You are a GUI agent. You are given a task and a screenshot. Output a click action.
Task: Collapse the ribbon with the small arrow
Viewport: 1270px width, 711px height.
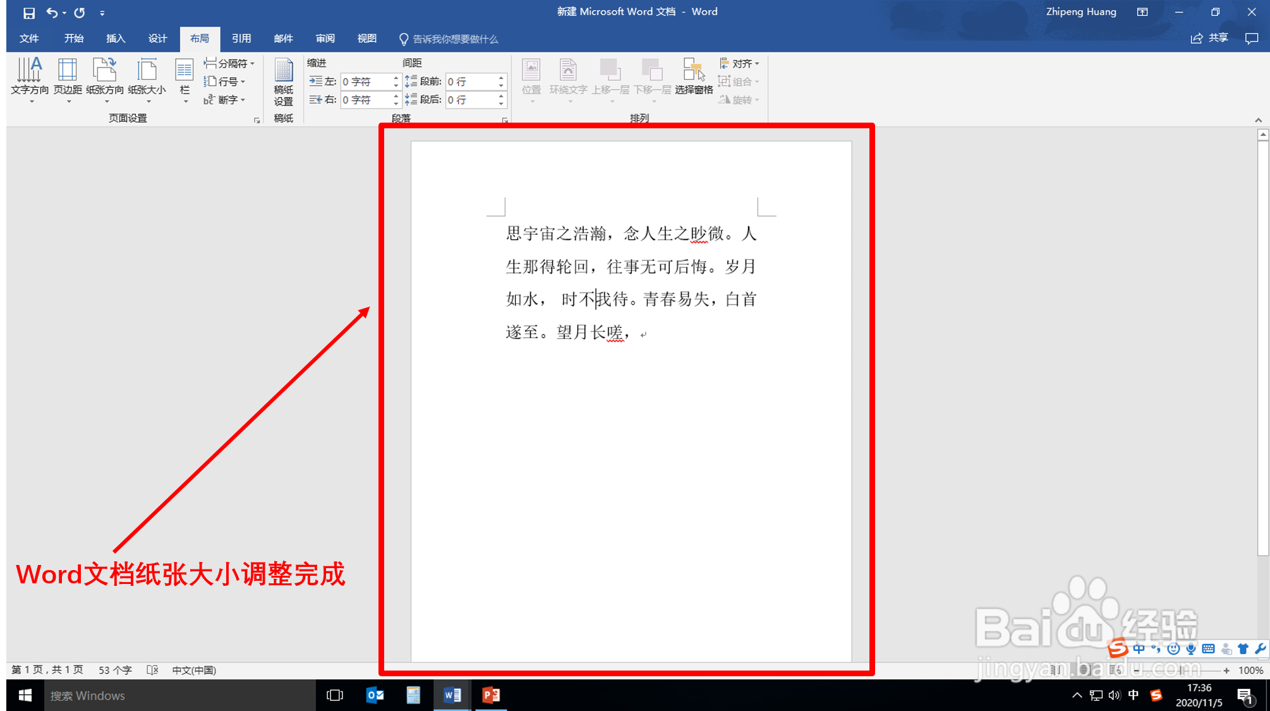click(1258, 120)
